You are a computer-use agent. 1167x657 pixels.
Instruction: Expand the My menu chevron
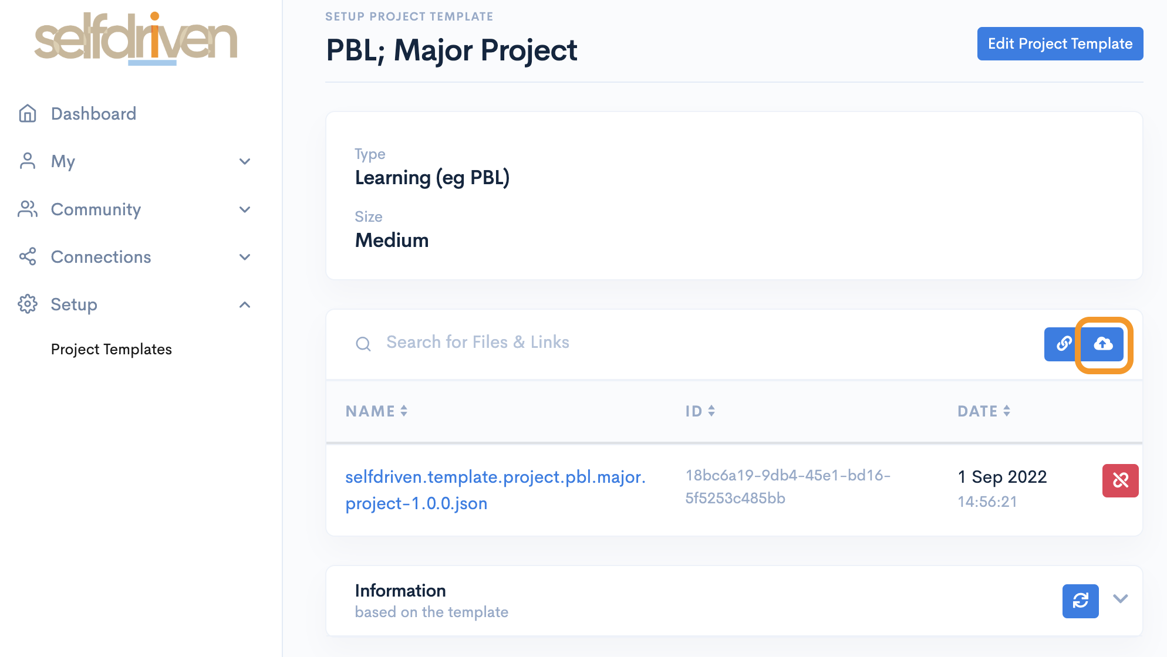245,161
